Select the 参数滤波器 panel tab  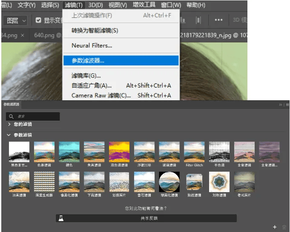coord(11,105)
